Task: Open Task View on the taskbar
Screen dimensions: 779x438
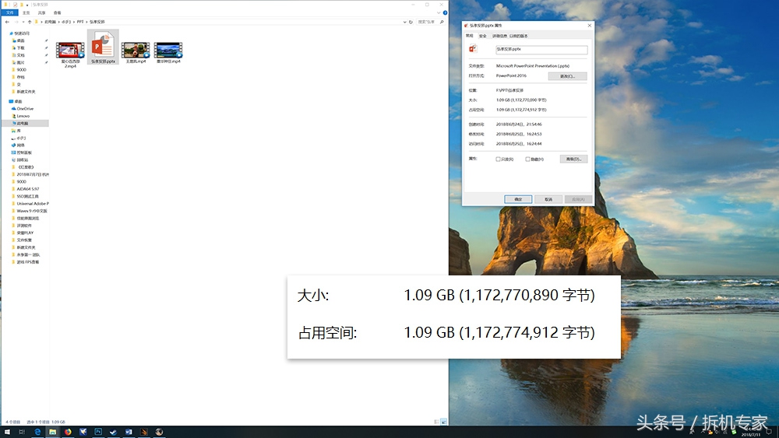Action: [23, 431]
